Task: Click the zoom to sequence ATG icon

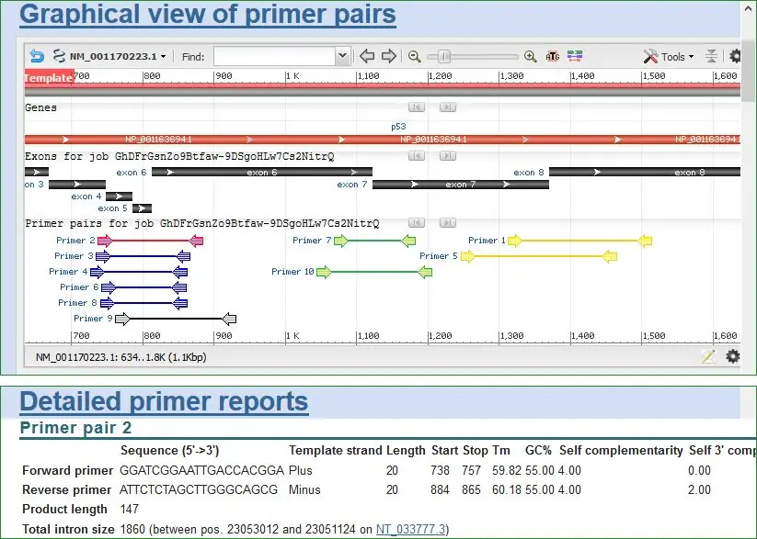Action: click(x=553, y=56)
